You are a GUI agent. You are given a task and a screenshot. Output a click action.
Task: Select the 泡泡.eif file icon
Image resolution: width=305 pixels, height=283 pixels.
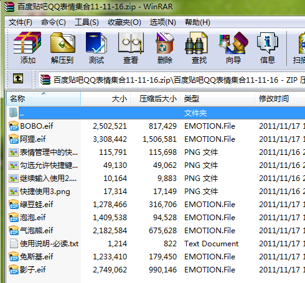(14, 218)
